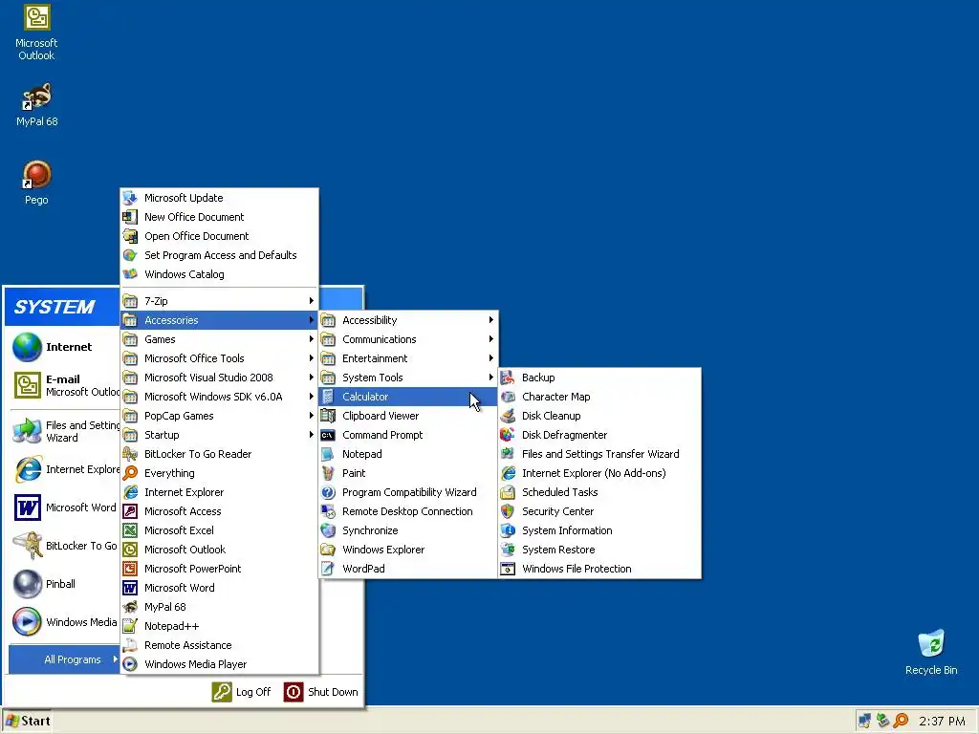Click the Character Map icon
The width and height of the screenshot is (979, 734).
point(508,397)
